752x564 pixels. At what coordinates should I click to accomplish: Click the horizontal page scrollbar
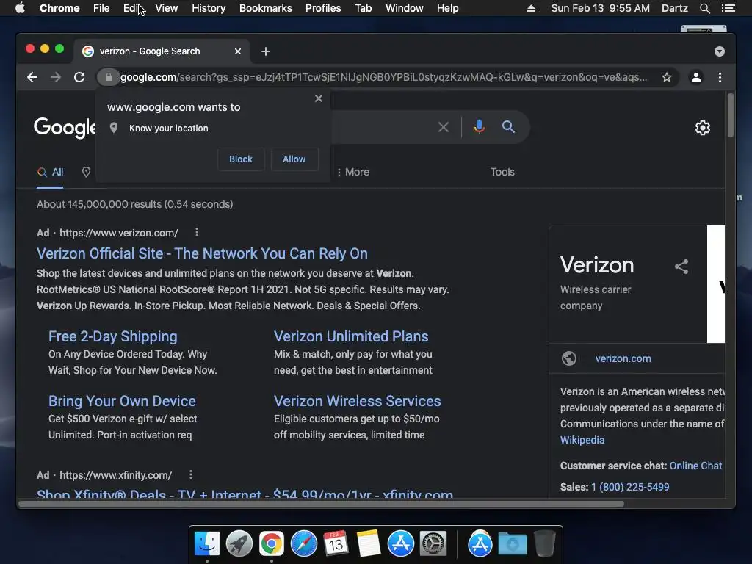click(321, 504)
